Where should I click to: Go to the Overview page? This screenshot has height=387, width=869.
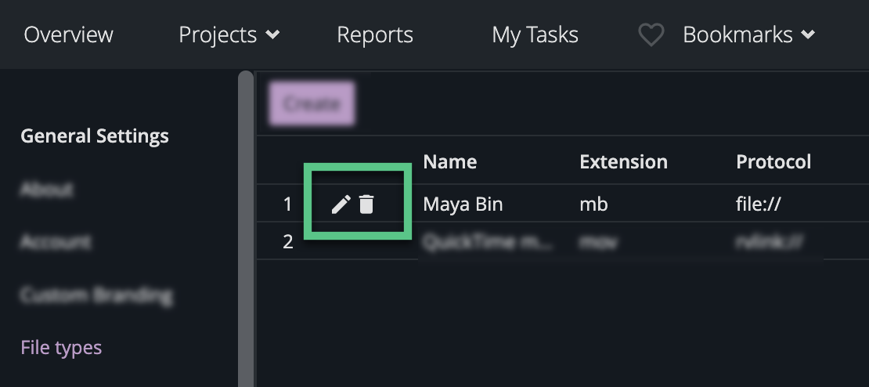coord(69,35)
